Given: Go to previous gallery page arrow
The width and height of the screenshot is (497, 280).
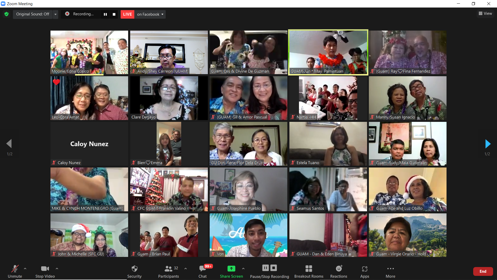Looking at the screenshot, I should (9, 144).
